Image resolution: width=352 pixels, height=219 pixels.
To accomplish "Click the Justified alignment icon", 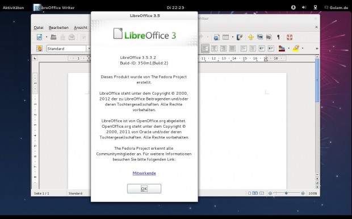I will coord(232,48).
